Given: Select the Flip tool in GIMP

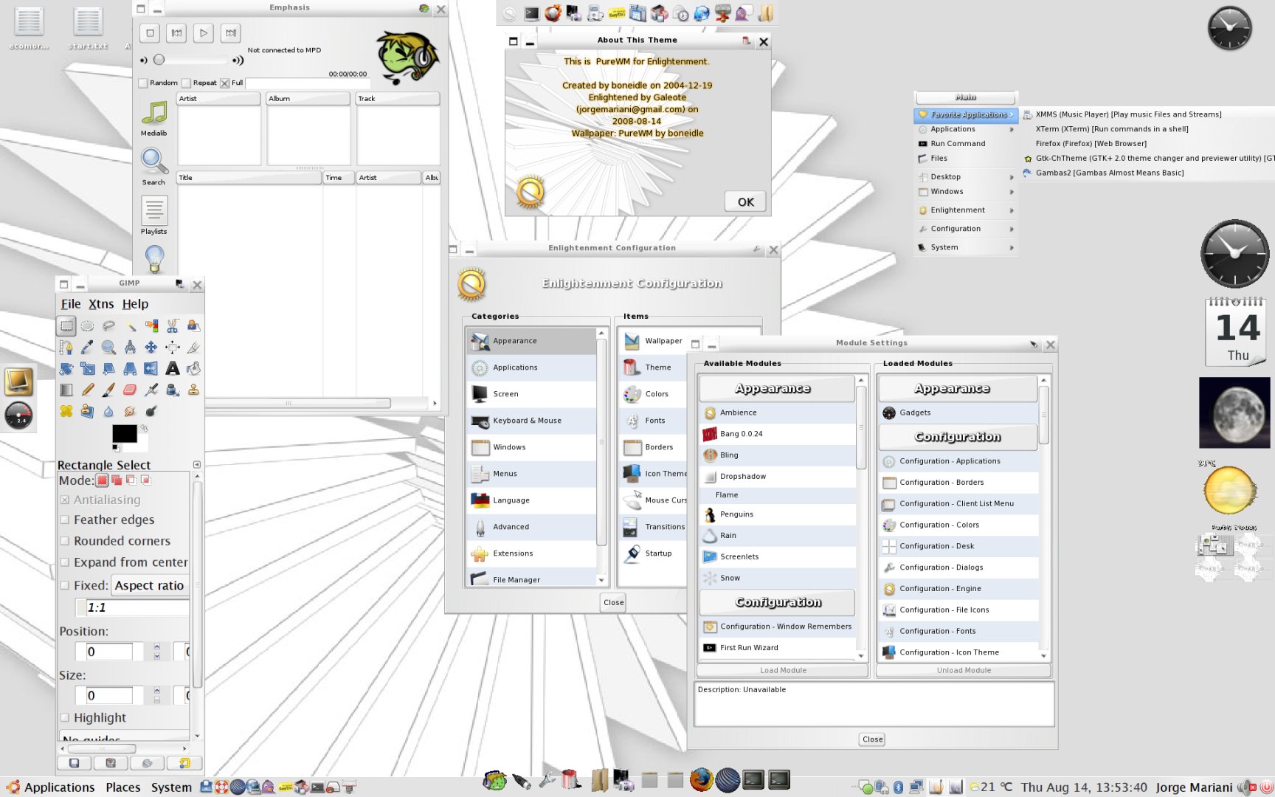Looking at the screenshot, I should [151, 368].
